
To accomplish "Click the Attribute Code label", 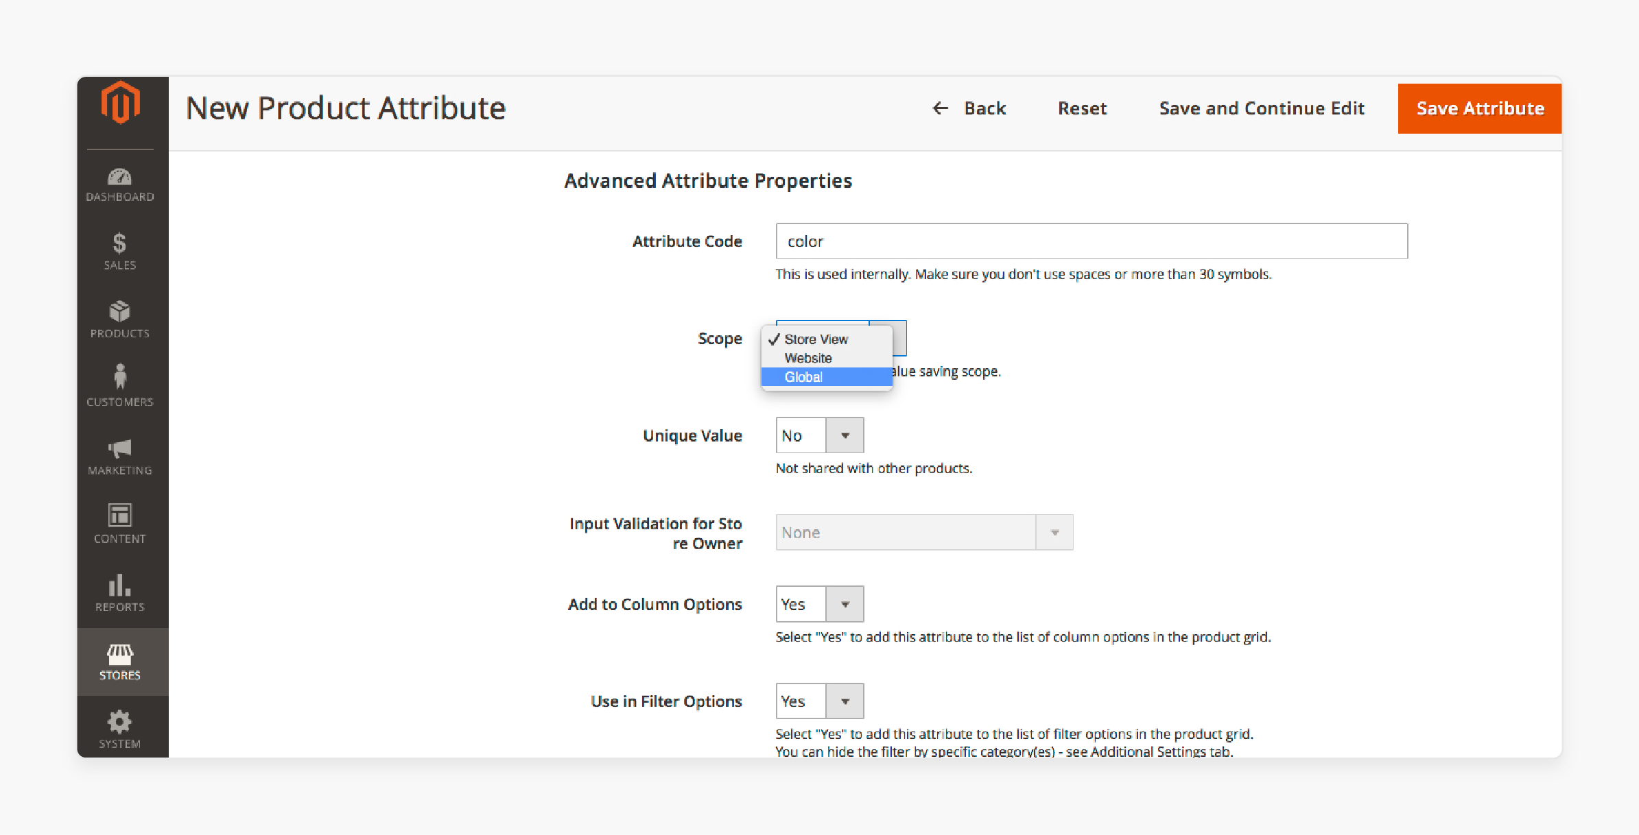I will (687, 241).
